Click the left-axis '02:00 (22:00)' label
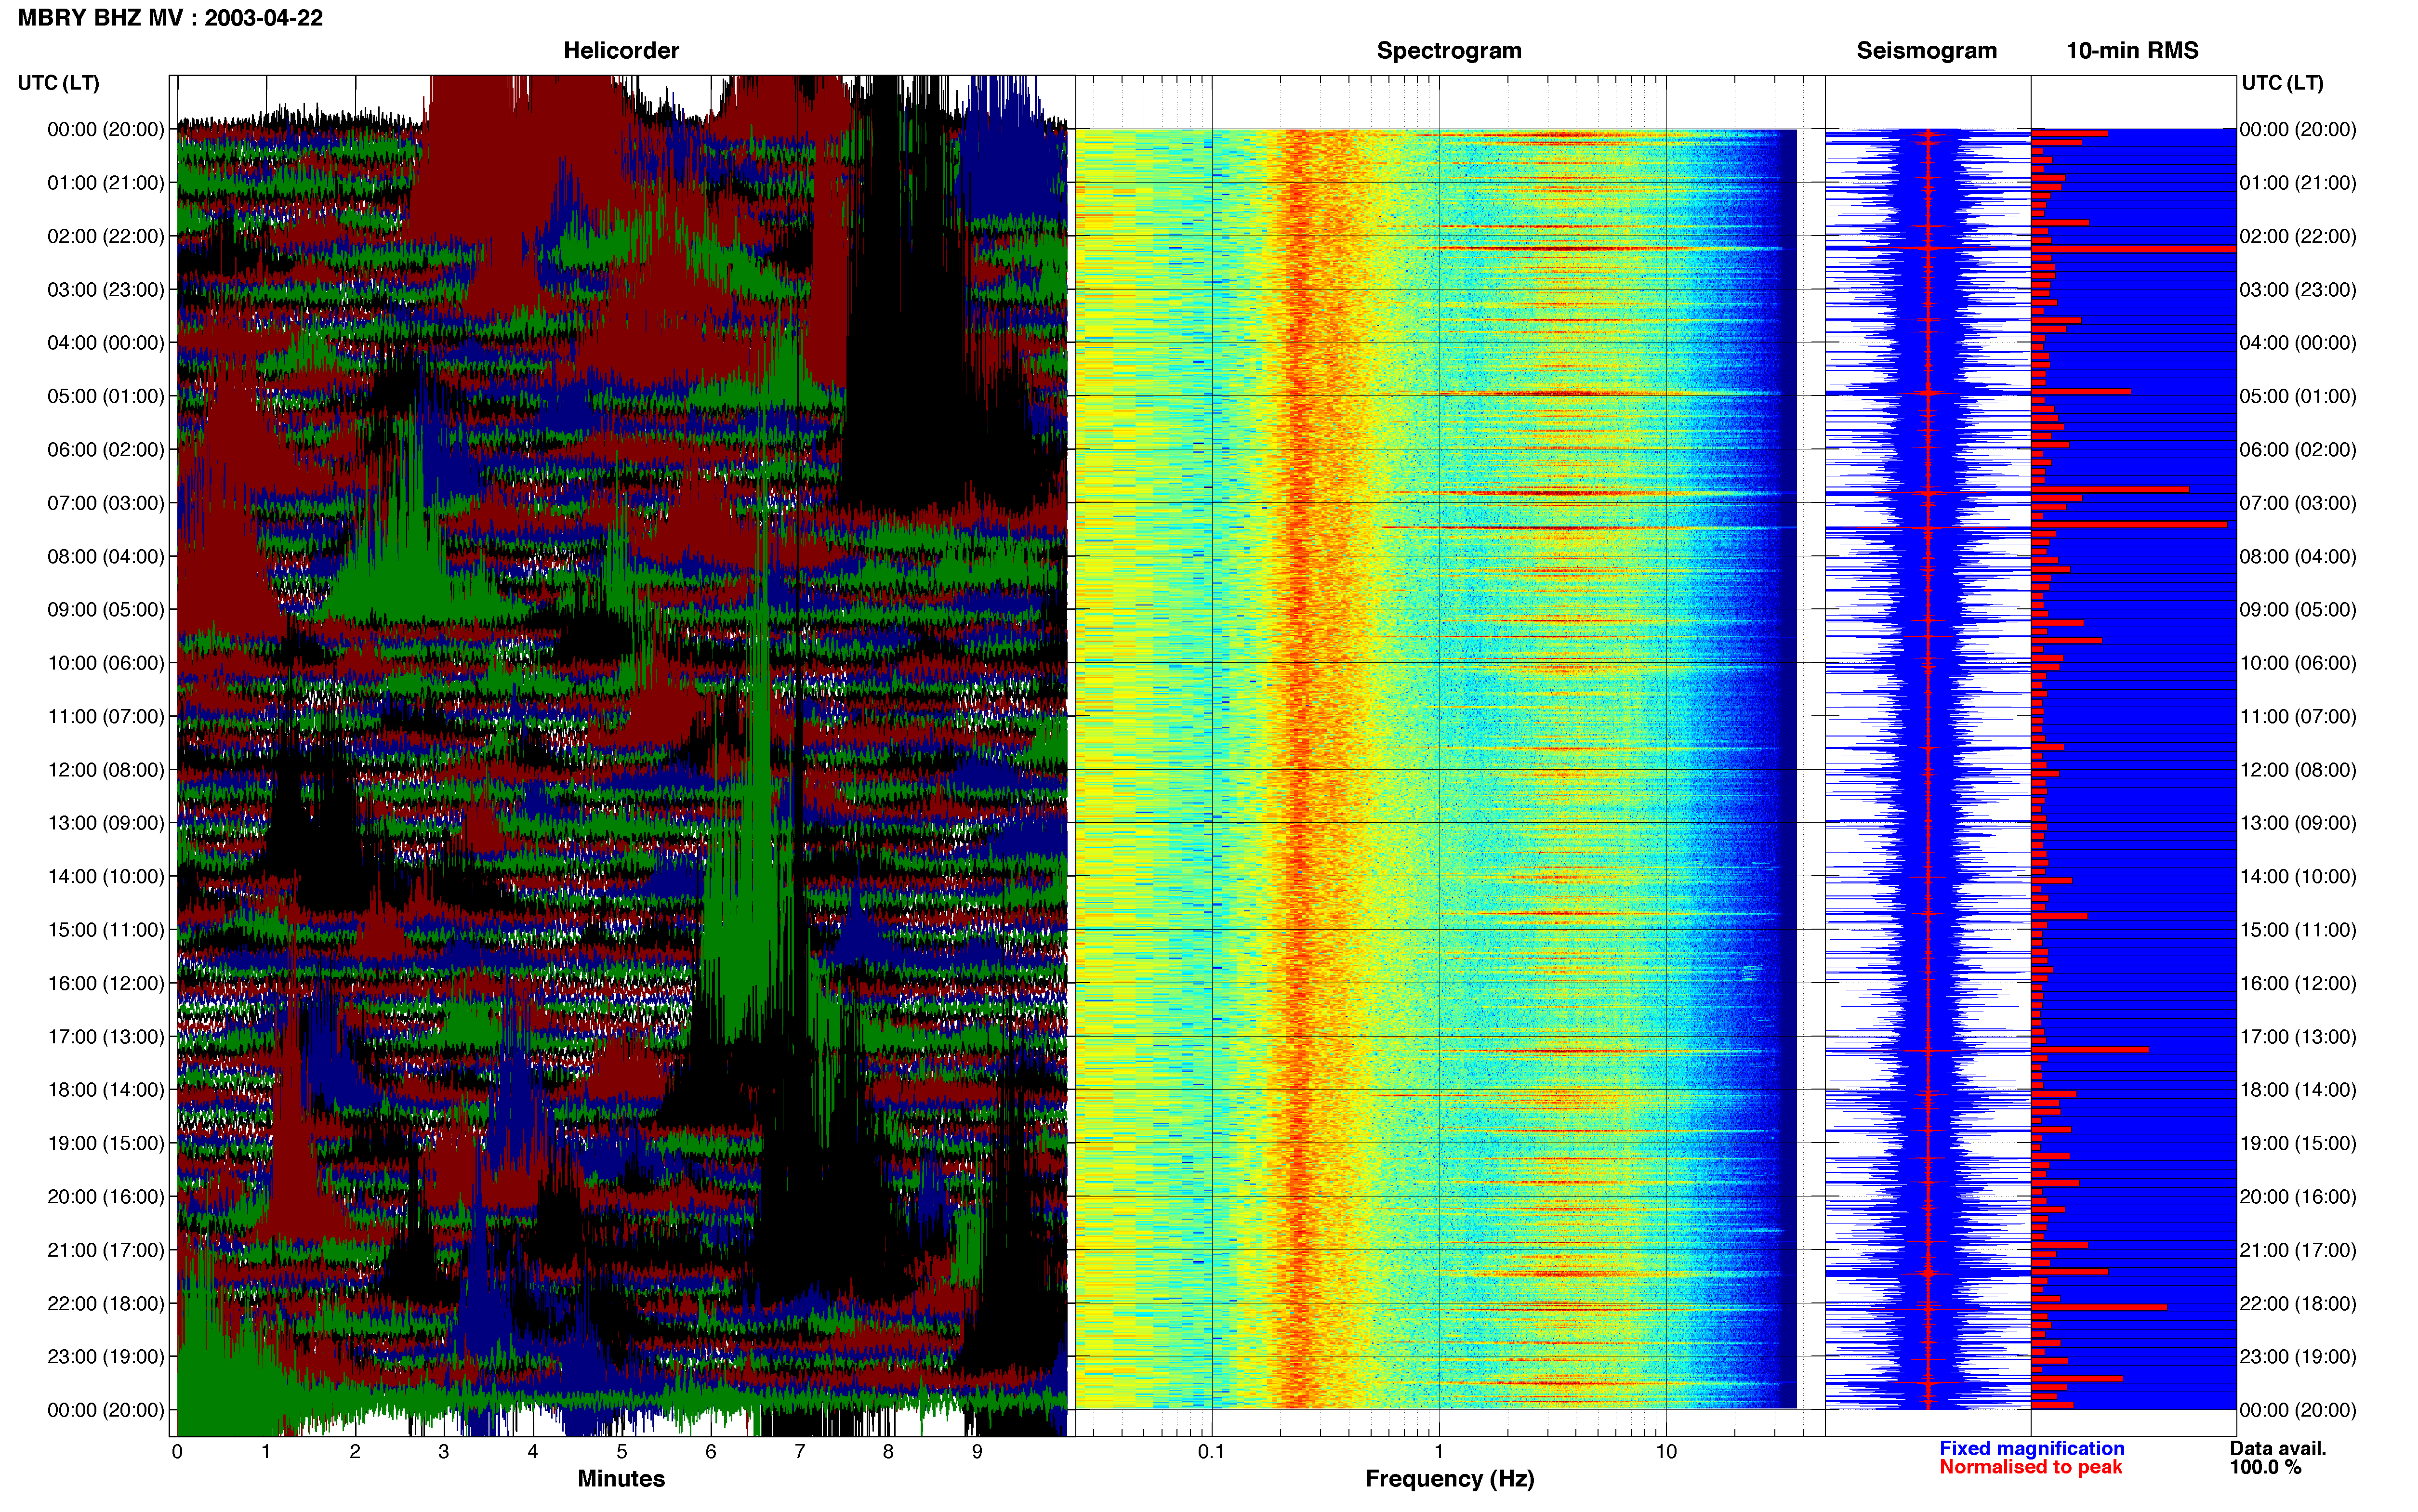The image size is (2418, 1512). (106, 236)
